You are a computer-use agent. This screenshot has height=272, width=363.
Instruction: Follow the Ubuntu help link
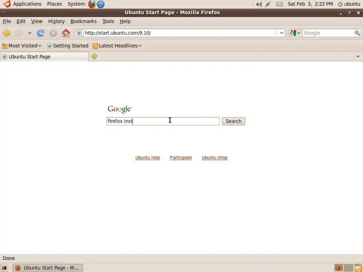[148, 158]
